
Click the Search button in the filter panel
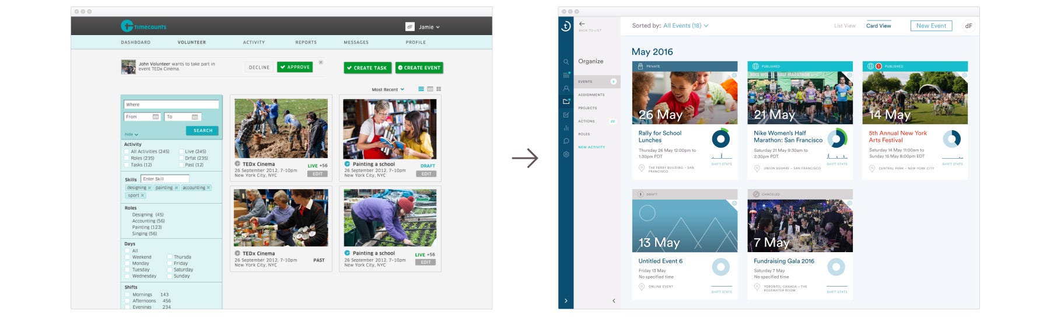click(x=202, y=131)
